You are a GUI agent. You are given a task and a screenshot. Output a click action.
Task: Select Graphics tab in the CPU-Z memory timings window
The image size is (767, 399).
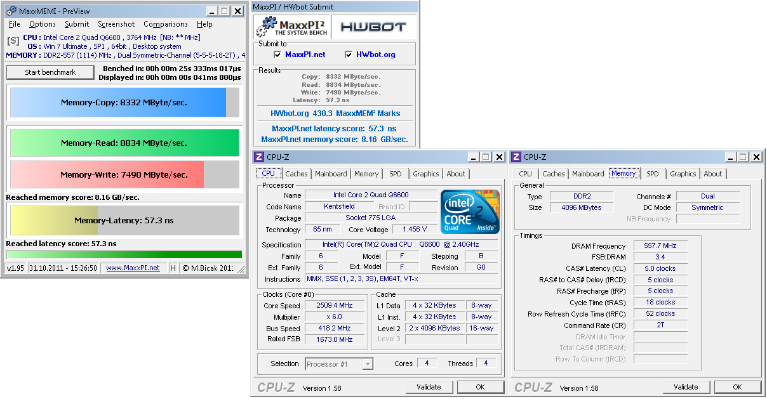[x=683, y=174]
